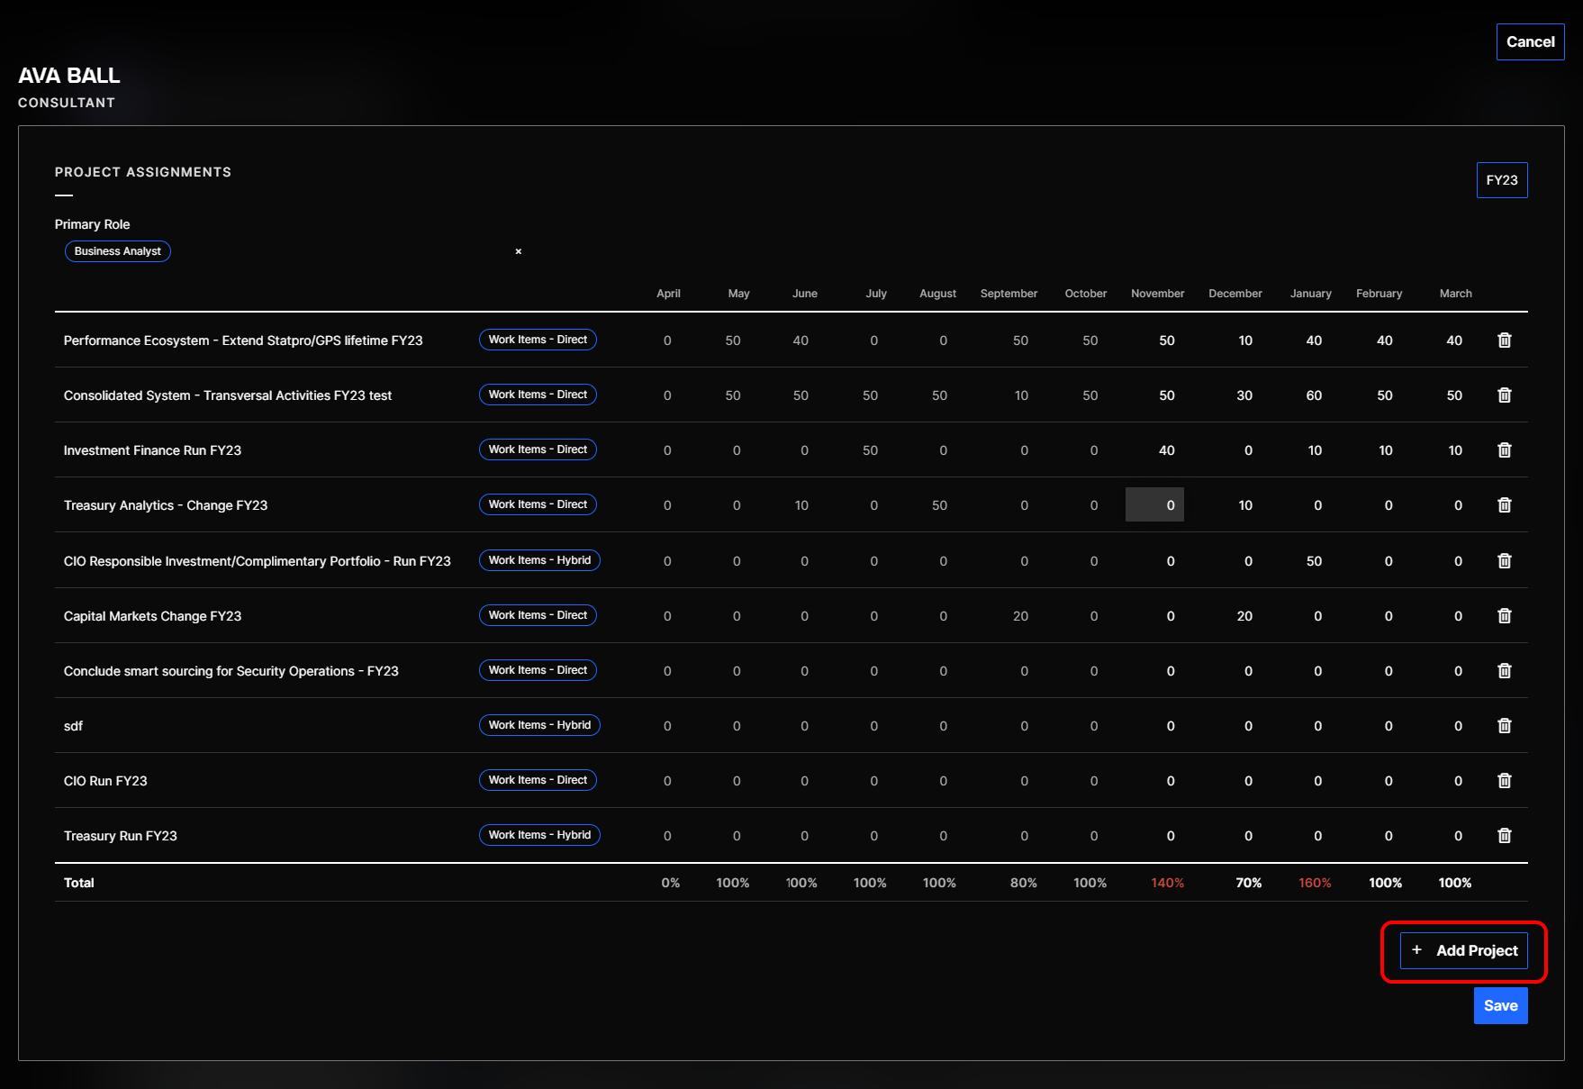
Task: Click Add Project button
Action: (1463, 951)
